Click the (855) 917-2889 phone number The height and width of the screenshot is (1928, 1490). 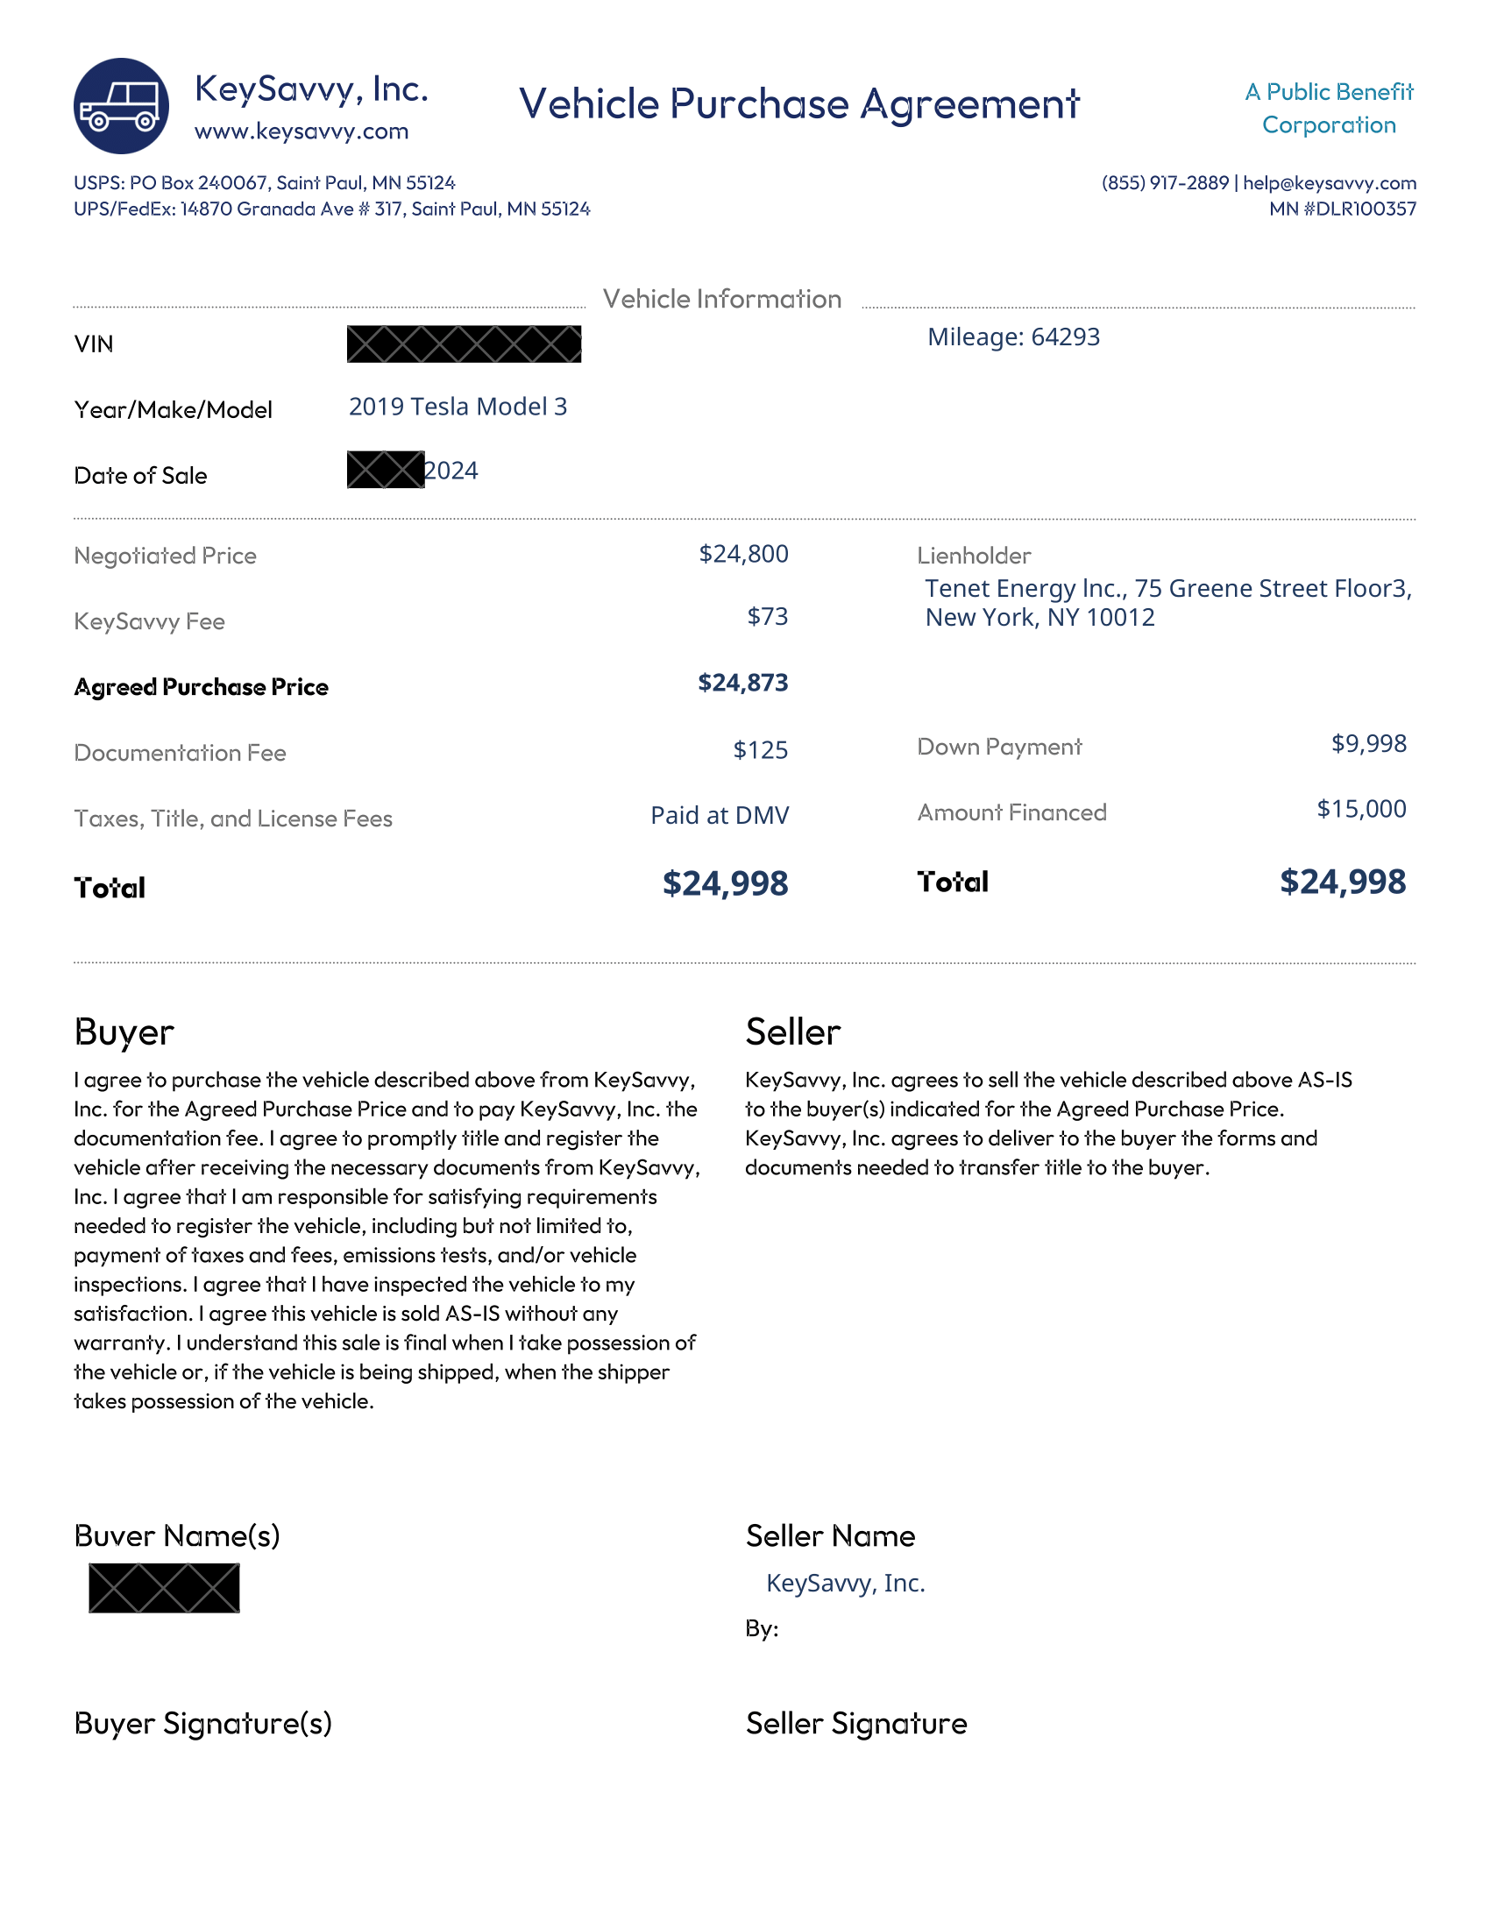pyautogui.click(x=1164, y=183)
